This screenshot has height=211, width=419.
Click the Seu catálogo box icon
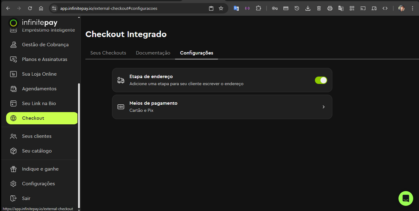click(13, 151)
